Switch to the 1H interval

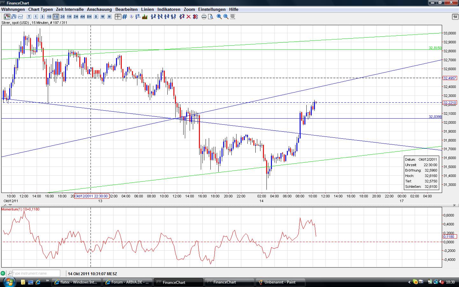point(69,17)
